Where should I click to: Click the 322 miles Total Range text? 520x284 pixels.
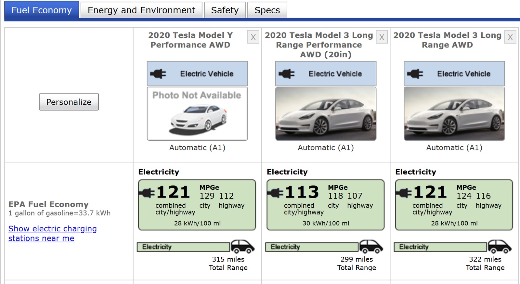(485, 264)
